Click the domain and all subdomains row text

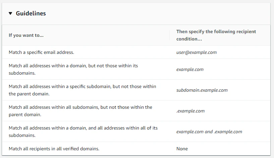pos(83,128)
